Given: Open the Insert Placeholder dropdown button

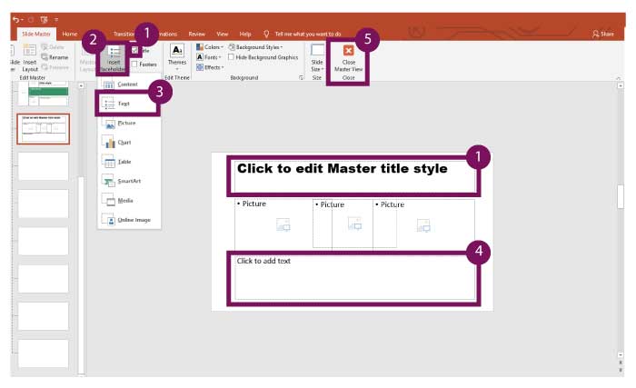Looking at the screenshot, I should pyautogui.click(x=114, y=59).
